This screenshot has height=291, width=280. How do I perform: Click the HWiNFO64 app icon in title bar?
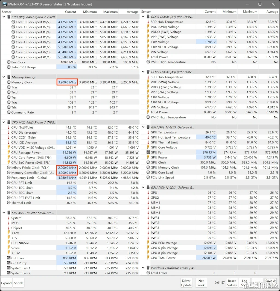pos(4,4)
